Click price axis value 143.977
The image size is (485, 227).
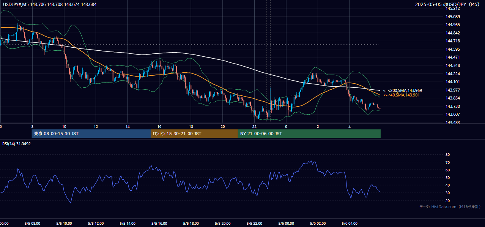(452, 90)
